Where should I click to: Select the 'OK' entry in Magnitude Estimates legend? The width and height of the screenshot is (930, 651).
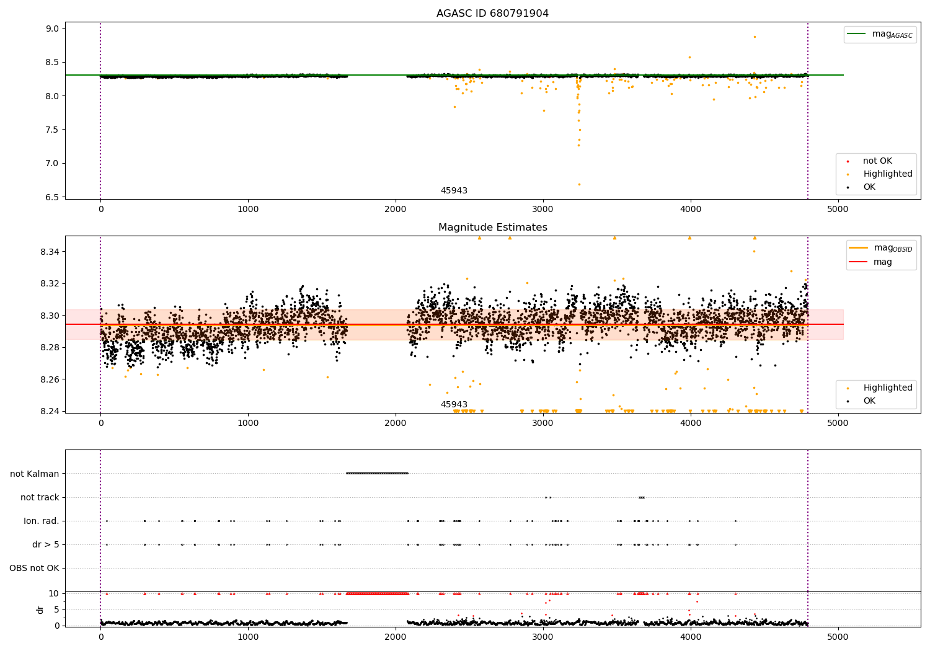point(869,401)
